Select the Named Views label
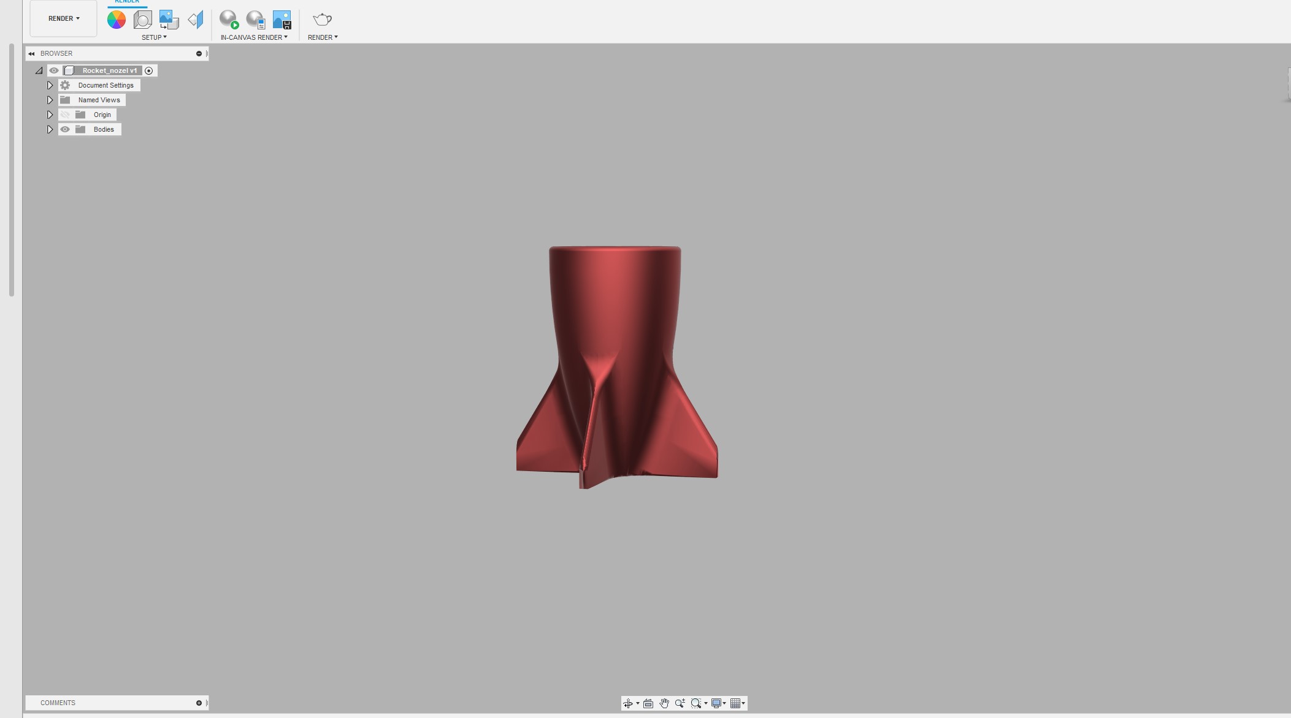The image size is (1291, 718). click(99, 100)
